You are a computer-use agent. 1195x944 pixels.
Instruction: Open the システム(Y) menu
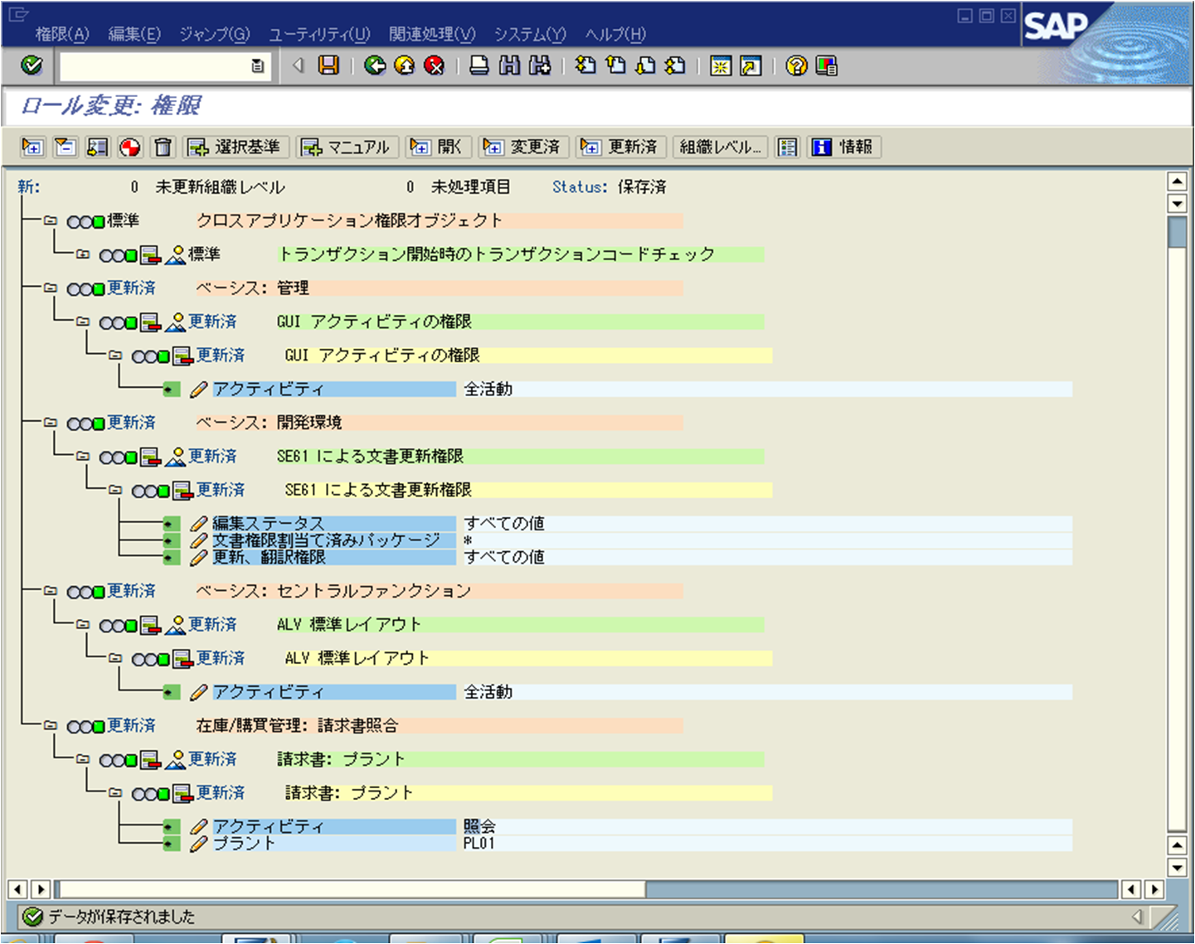(528, 35)
